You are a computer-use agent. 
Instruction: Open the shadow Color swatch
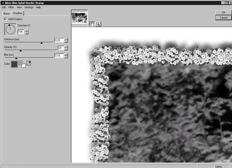coord(14,64)
